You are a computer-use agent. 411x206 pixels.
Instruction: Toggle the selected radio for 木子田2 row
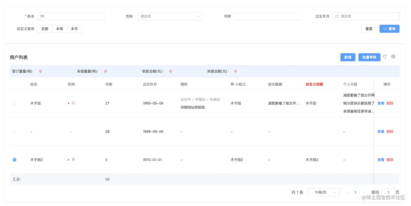[14, 160]
